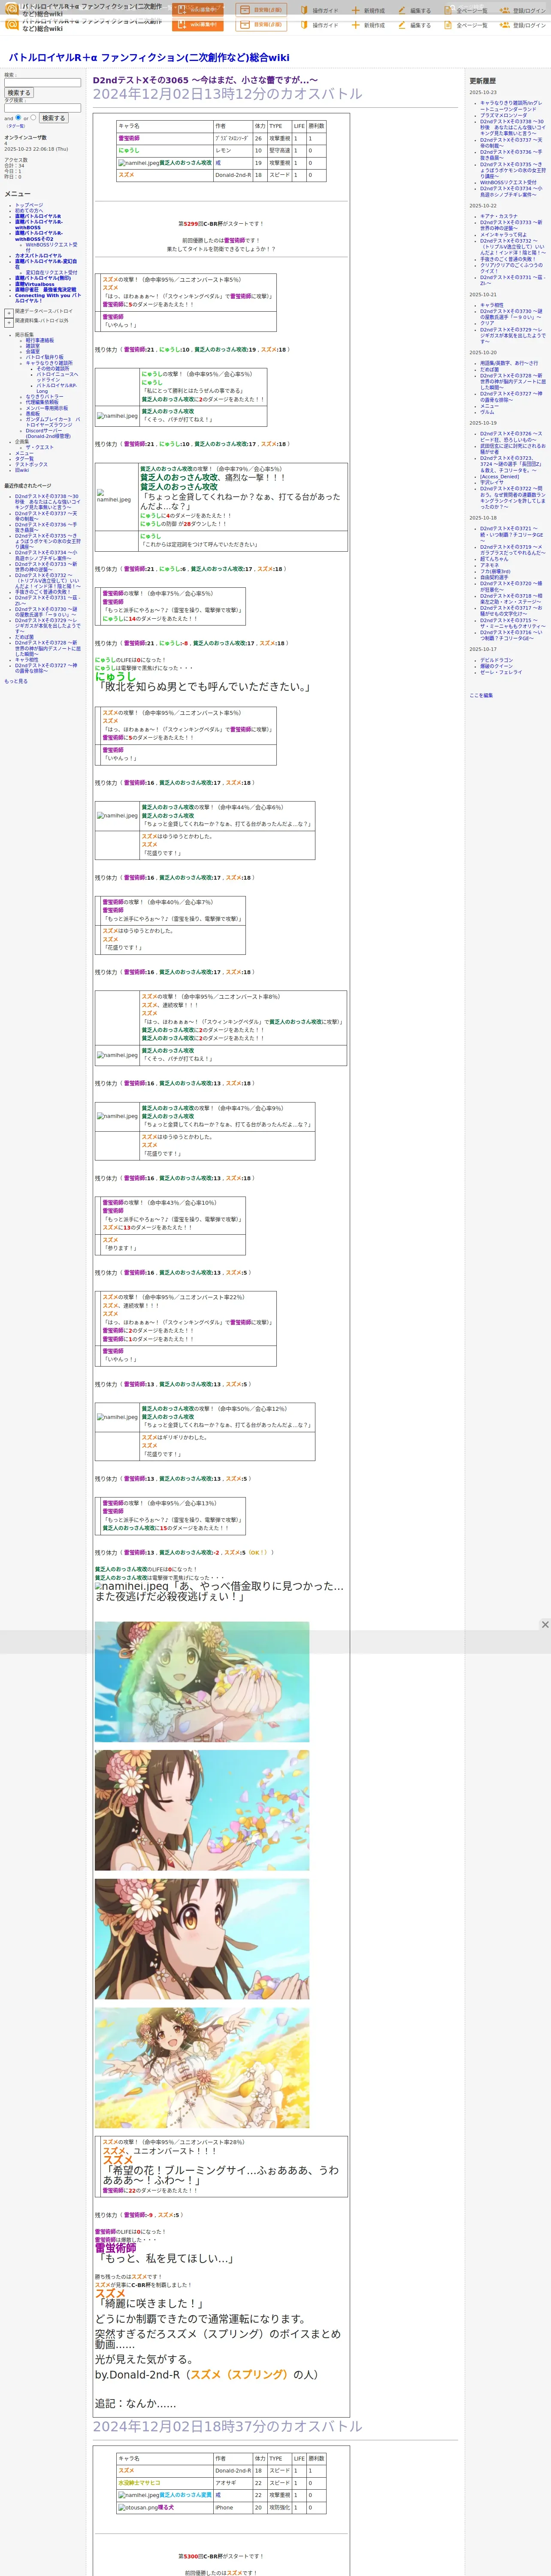Click heading 2024年12月02日13時12分のカオスバトル
The image size is (551, 2576).
tap(228, 94)
